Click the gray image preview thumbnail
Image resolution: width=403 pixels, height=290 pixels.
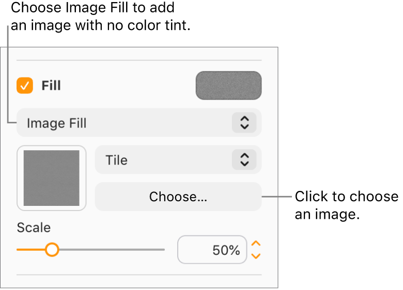coord(52,178)
